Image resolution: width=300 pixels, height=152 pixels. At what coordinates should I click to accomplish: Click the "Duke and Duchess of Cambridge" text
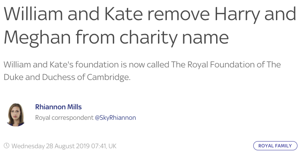click(x=67, y=77)
